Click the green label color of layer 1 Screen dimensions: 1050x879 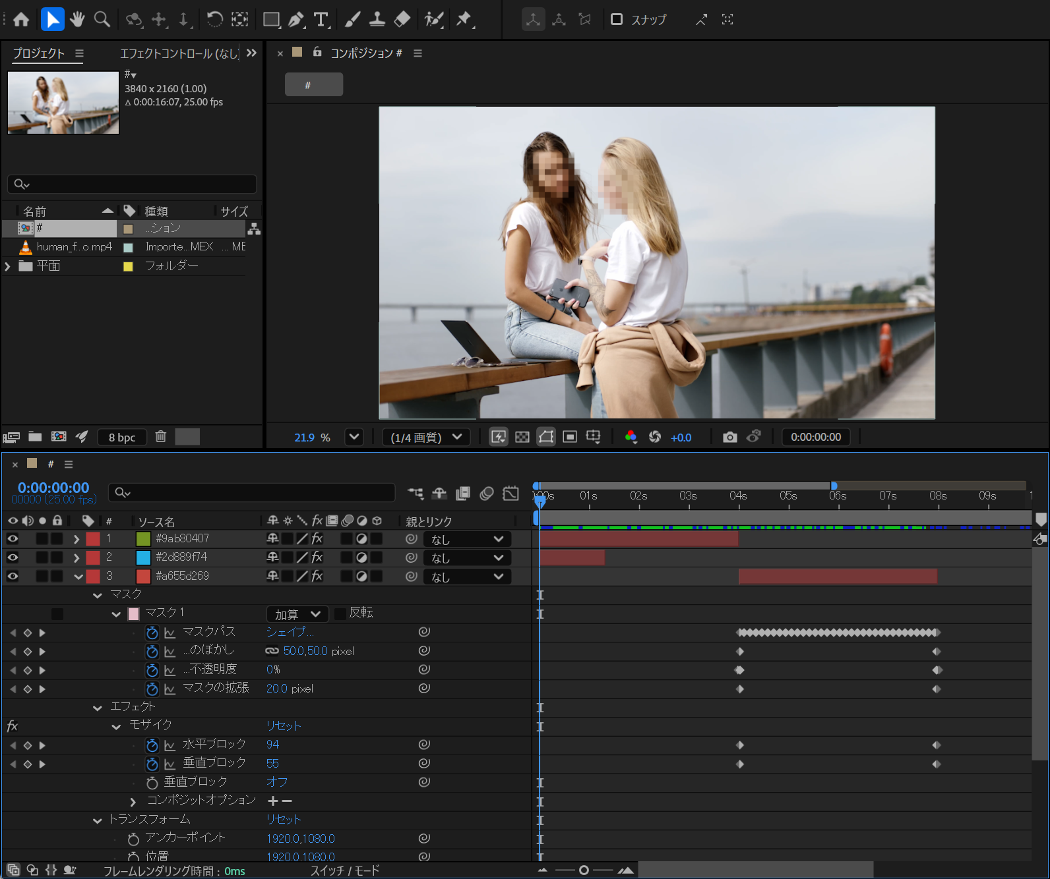[x=143, y=539]
